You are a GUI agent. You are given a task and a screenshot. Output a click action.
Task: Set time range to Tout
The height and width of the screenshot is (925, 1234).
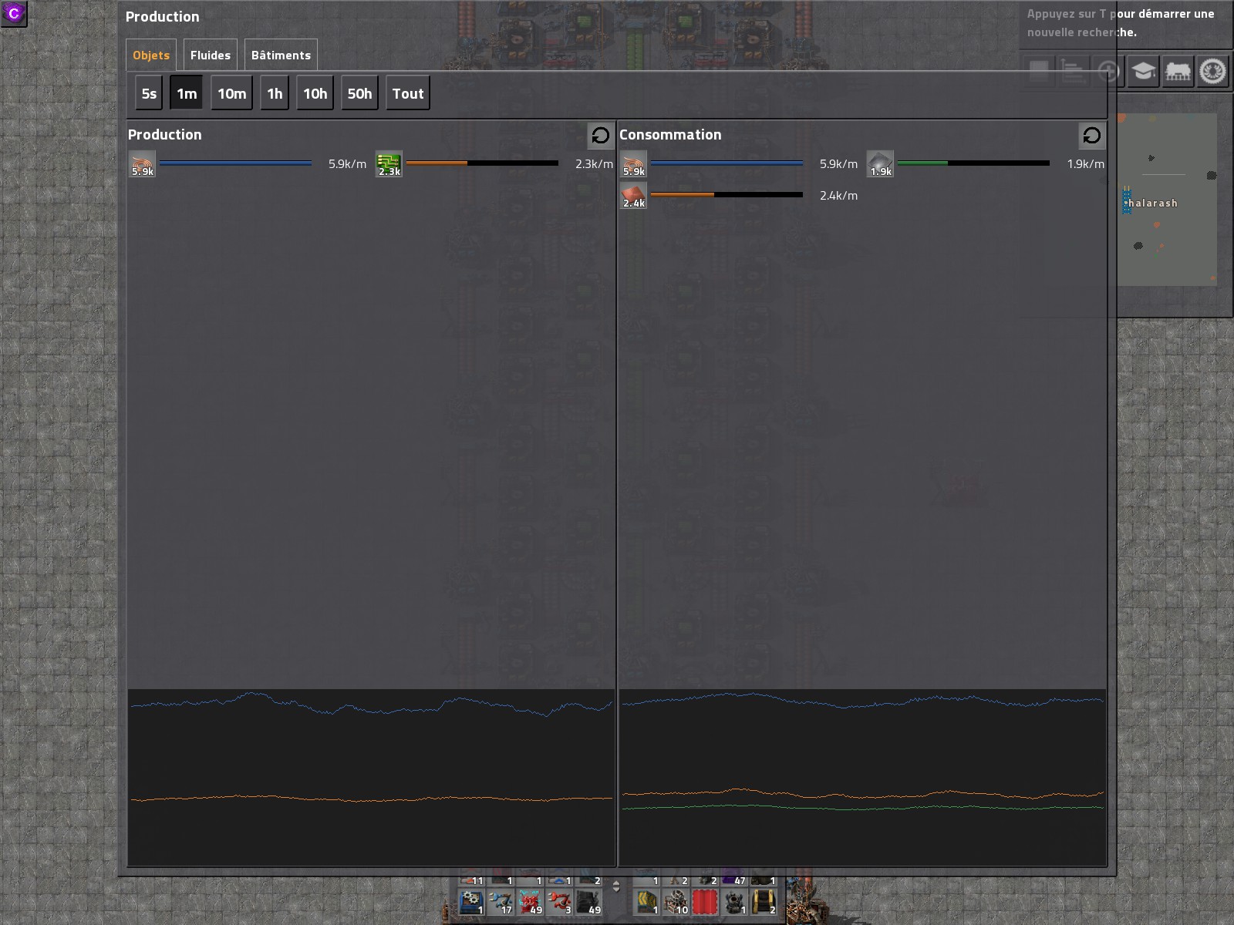(x=408, y=93)
